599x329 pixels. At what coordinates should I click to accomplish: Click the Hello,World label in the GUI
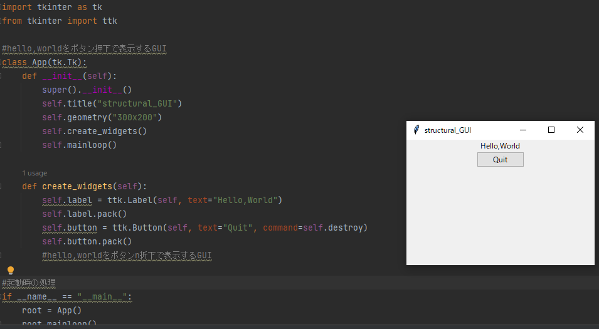(x=500, y=146)
